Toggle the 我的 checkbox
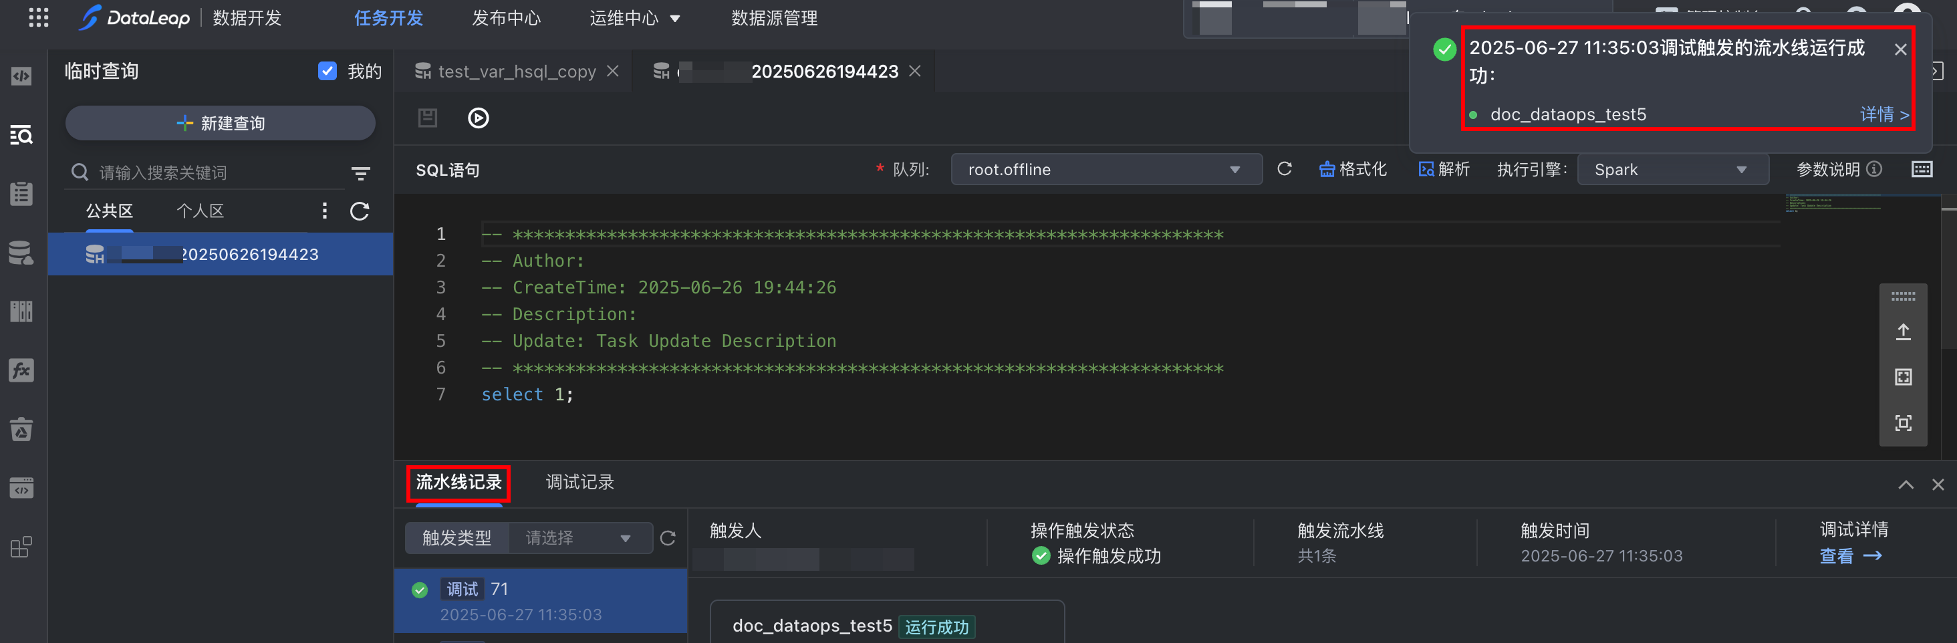This screenshot has height=643, width=1957. tap(328, 71)
